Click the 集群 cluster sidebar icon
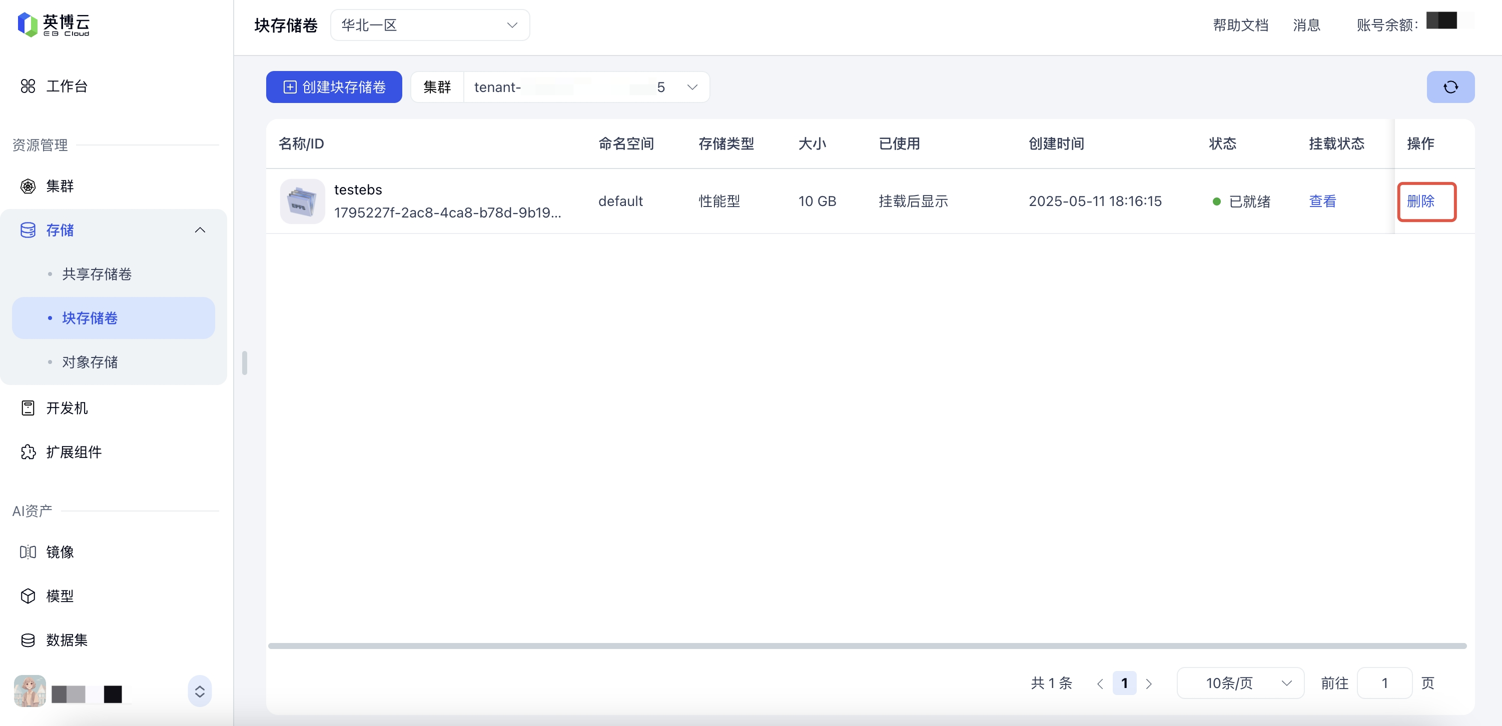The width and height of the screenshot is (1502, 726). coord(28,186)
